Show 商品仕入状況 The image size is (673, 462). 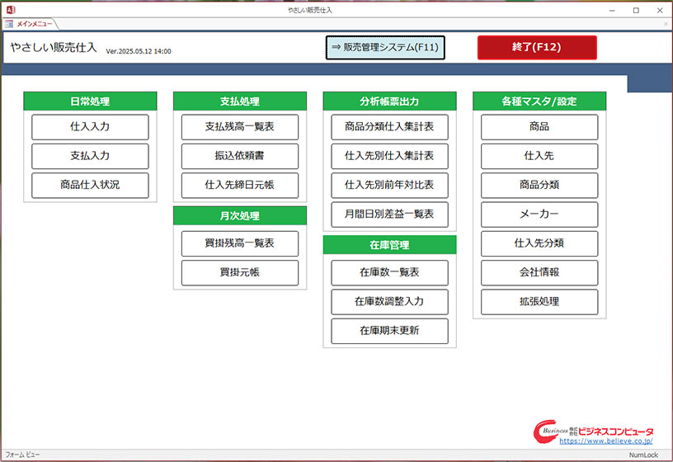point(90,185)
